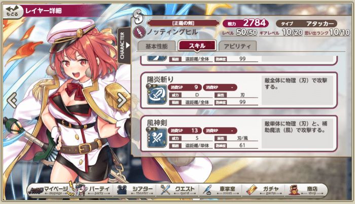355x204 pixels.
Task: Switch to the アビリティ tab
Action: click(x=237, y=46)
